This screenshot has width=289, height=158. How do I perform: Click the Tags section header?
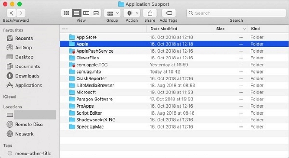(x=8, y=145)
